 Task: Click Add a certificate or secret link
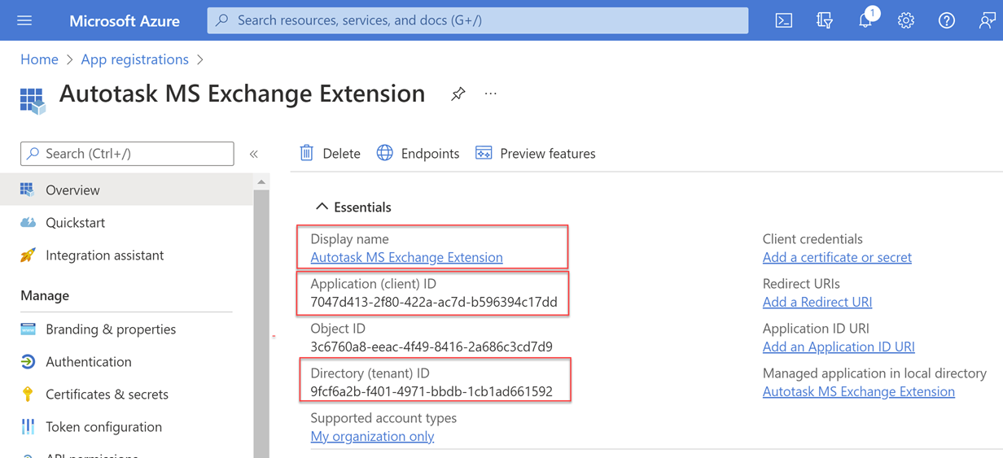coord(837,257)
